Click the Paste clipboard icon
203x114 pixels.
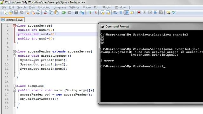(x=56, y=13)
